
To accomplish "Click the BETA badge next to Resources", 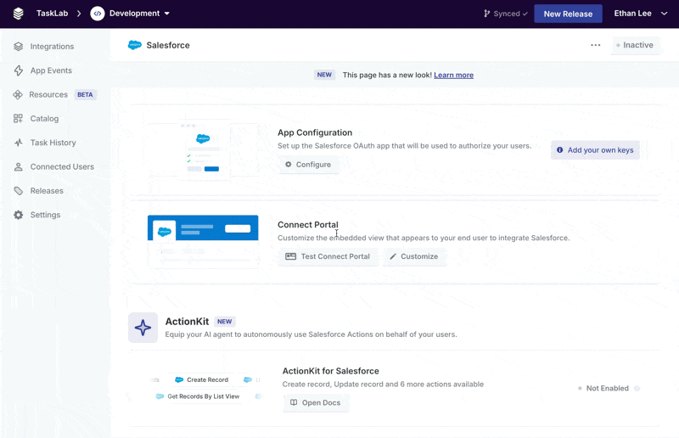I will pyautogui.click(x=85, y=94).
